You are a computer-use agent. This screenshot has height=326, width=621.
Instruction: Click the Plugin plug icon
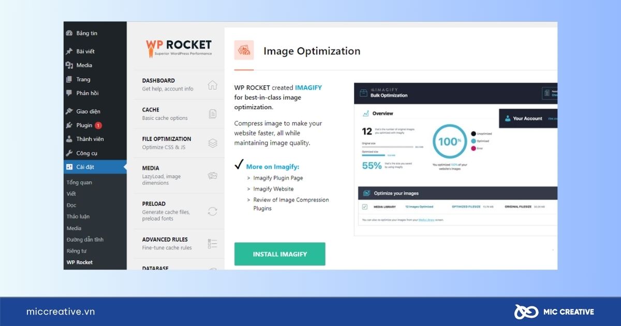click(x=69, y=125)
